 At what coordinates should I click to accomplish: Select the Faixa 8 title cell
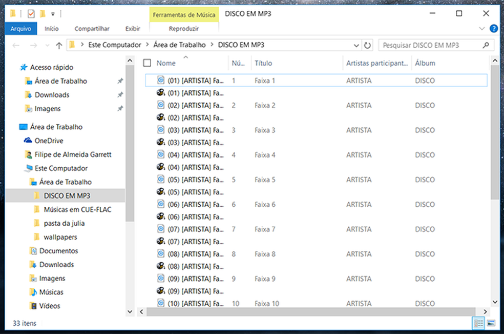tap(265, 254)
